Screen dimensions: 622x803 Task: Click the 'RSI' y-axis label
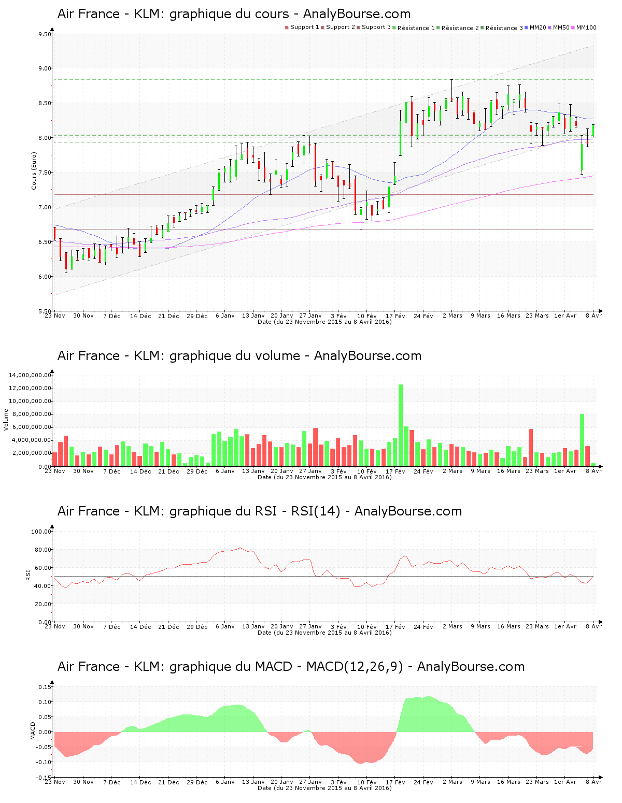[x=28, y=575]
